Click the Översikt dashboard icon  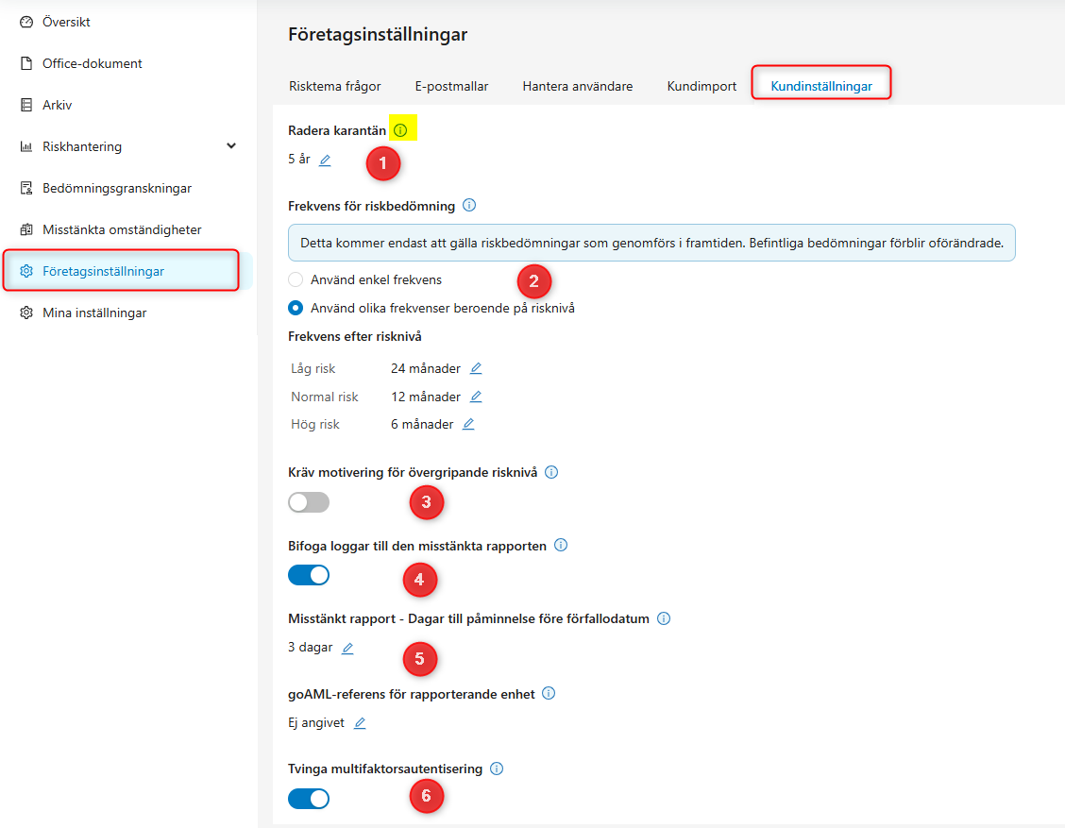coord(26,22)
